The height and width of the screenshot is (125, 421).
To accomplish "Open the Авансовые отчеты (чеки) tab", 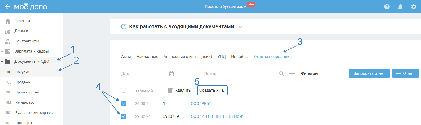I will (188, 57).
